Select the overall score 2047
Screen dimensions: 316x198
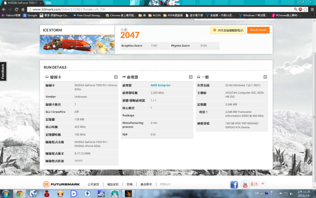point(130,35)
